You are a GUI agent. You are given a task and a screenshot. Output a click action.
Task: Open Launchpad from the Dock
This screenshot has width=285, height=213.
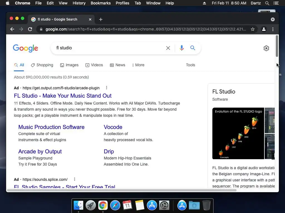[91, 205]
